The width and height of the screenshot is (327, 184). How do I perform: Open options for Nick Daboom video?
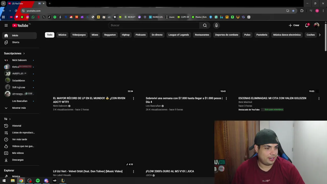(133, 98)
